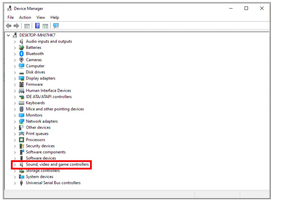
Task: Click the Human Interface Devices icon
Action: tap(21, 90)
